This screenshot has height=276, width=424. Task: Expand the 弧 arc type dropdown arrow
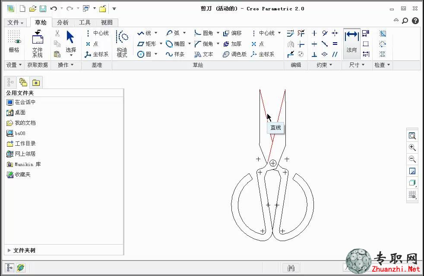184,33
